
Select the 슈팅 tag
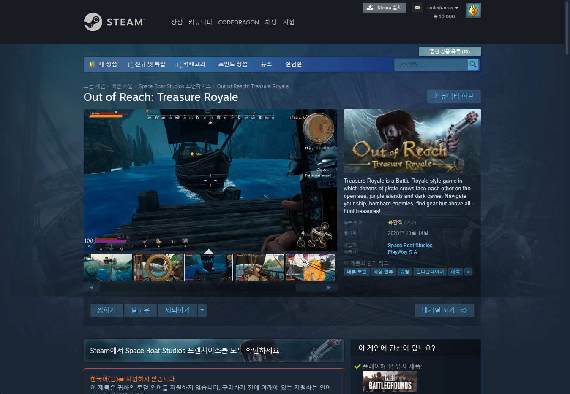coord(404,272)
